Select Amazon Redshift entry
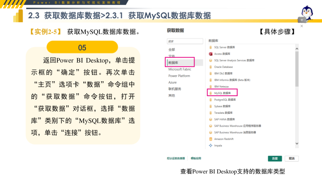Image resolution: width=322 pixels, height=181 pixels. point(224,139)
